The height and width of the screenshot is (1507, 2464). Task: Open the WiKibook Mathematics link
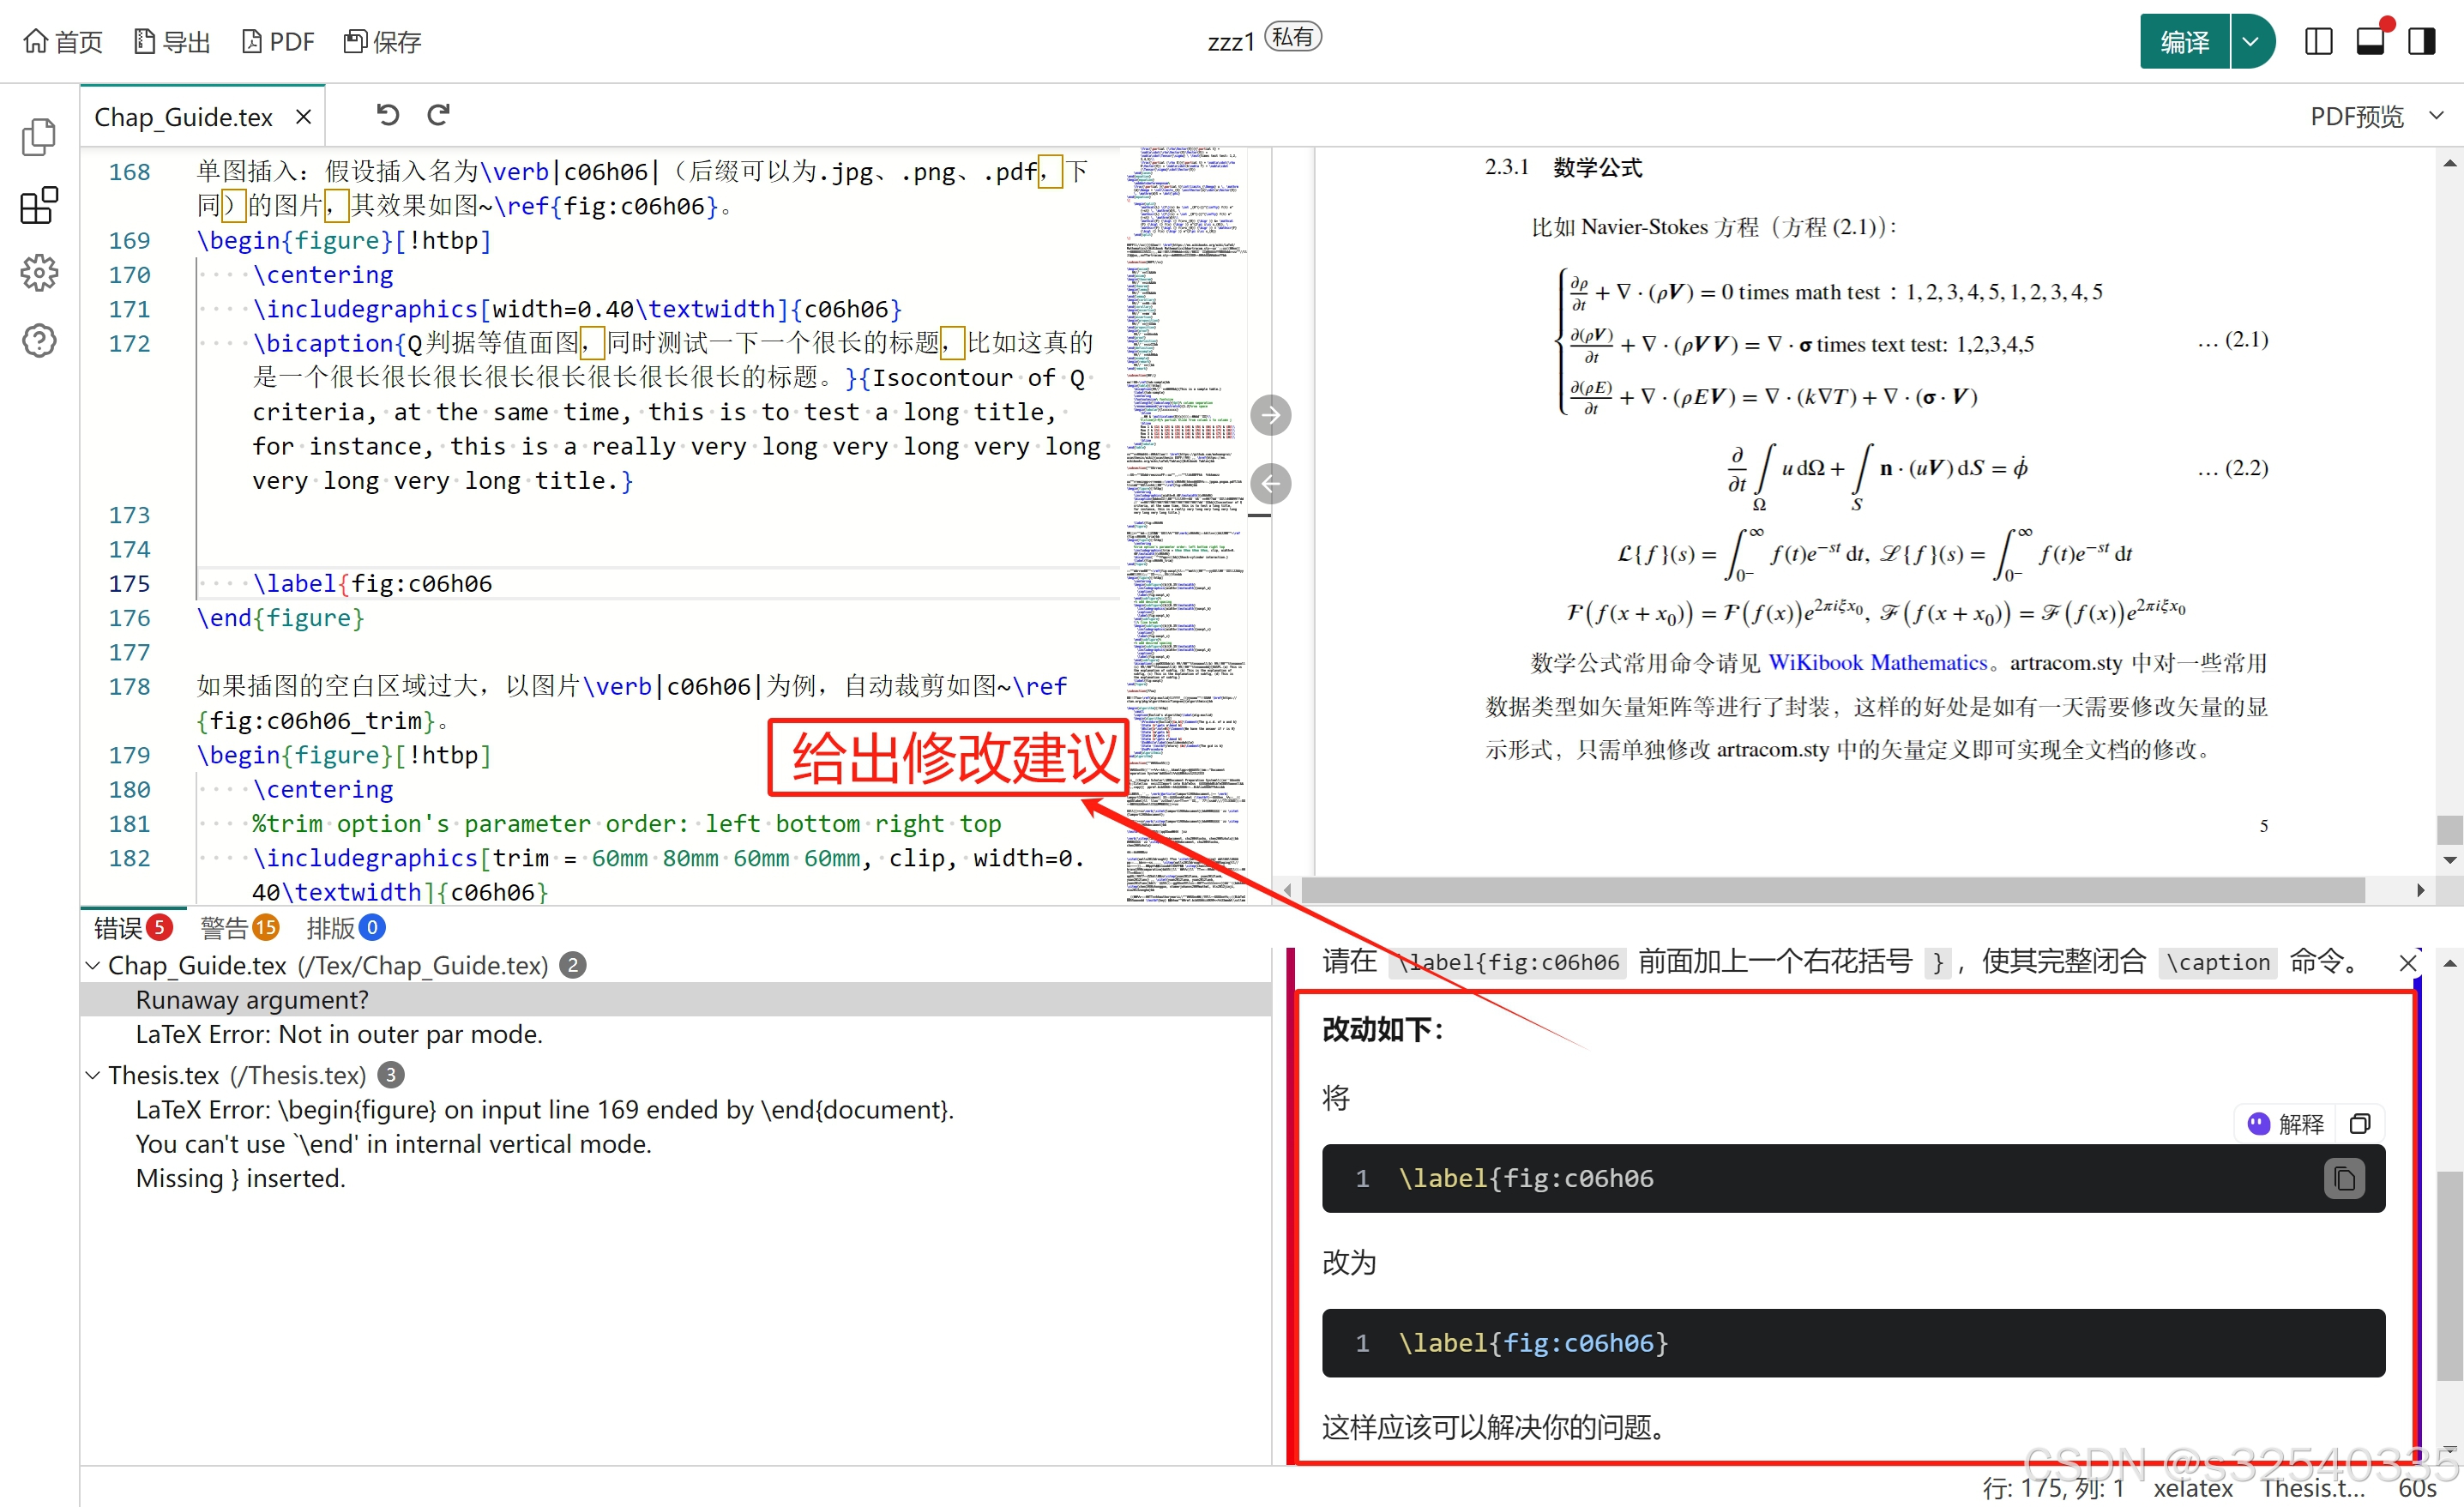pyautogui.click(x=1877, y=662)
